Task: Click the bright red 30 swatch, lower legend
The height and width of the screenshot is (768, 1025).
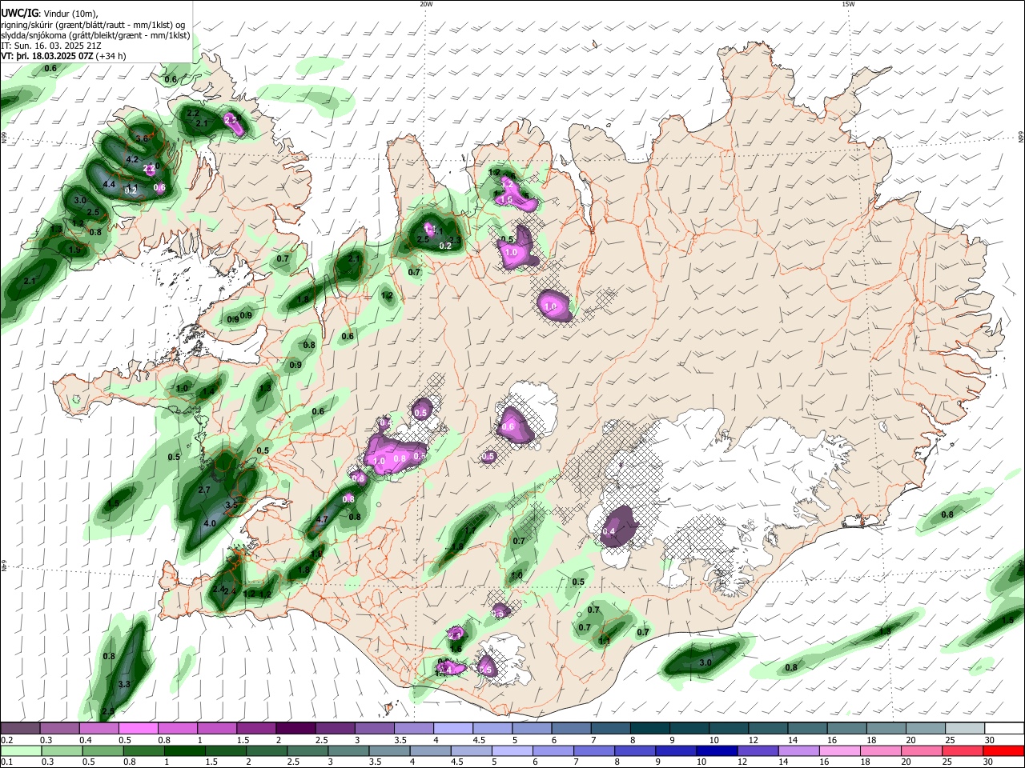Action: point(1004,750)
